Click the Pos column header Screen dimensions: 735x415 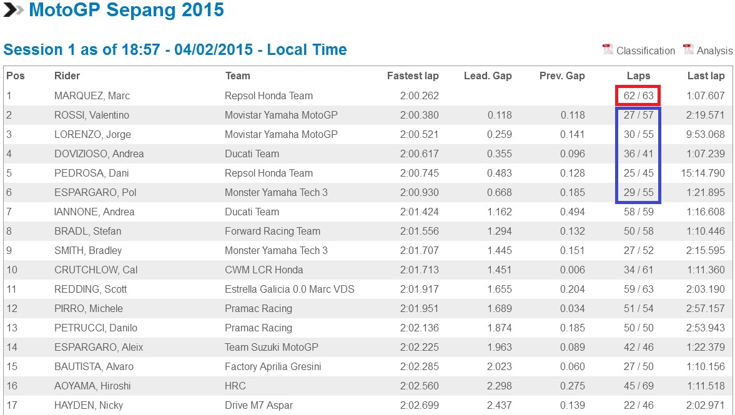(16, 76)
